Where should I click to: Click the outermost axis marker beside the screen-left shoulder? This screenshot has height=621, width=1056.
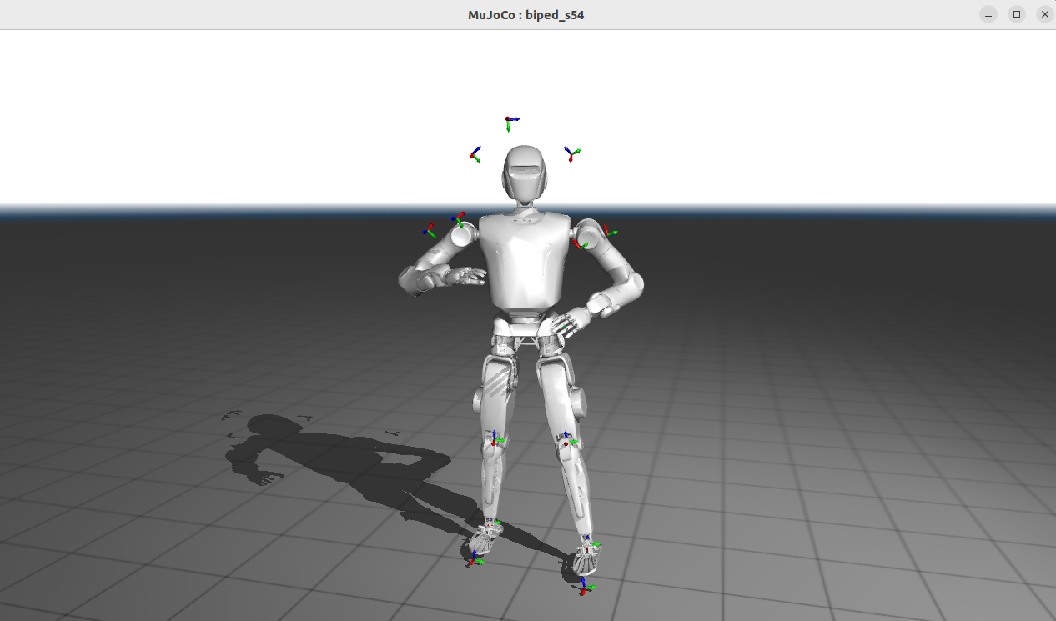[429, 229]
